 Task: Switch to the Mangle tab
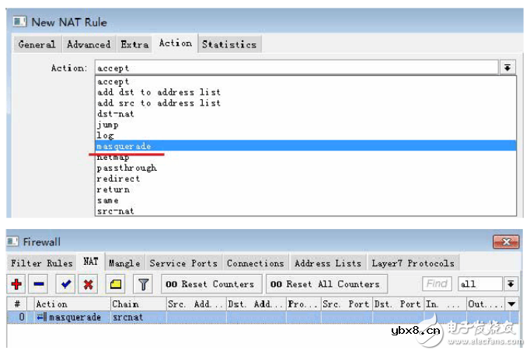(x=124, y=263)
